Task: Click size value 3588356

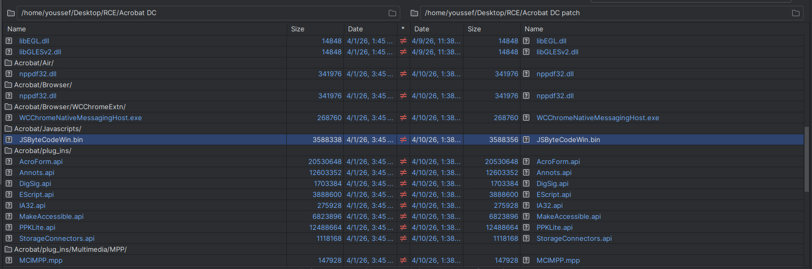Action: (504, 139)
